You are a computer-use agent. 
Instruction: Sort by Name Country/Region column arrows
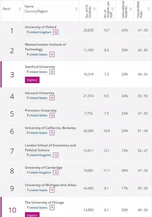[76, 9]
